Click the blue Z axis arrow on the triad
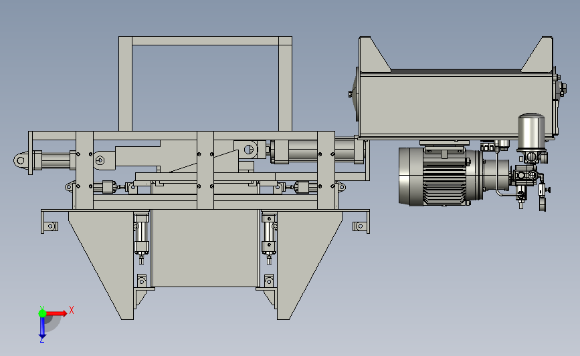 pyautogui.click(x=42, y=327)
